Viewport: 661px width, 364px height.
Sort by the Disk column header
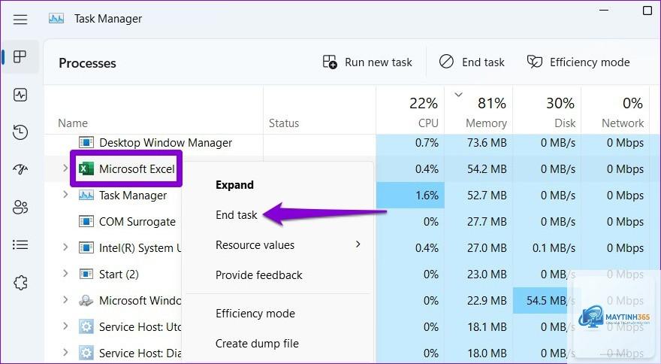[547, 111]
